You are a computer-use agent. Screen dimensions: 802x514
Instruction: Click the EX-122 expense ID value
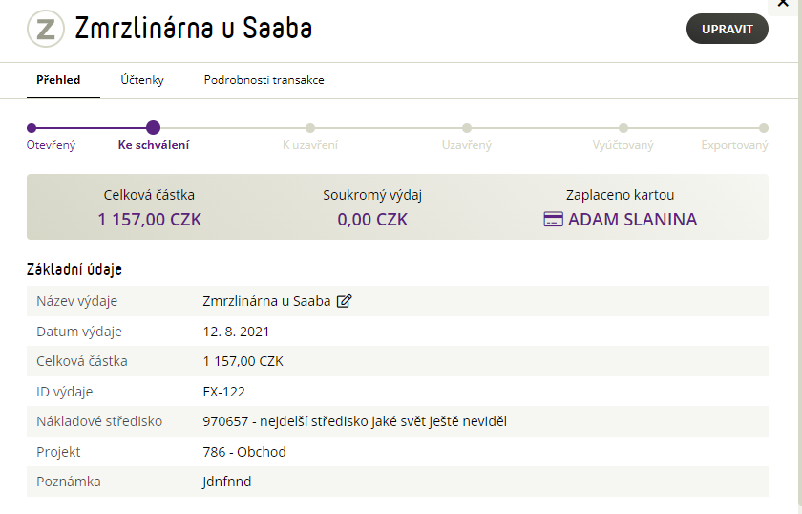[x=224, y=392]
